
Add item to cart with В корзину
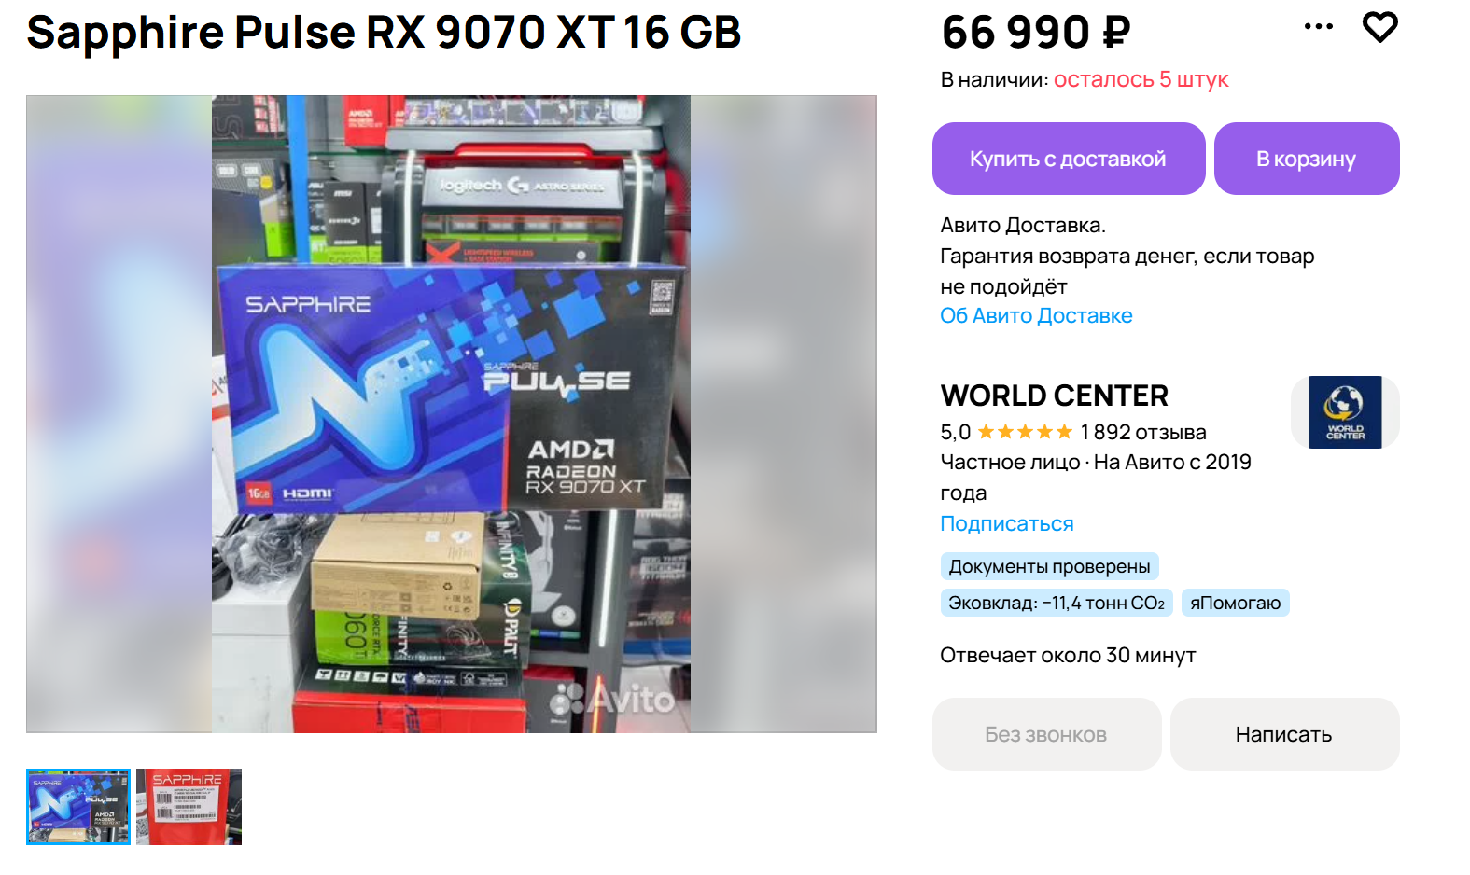[x=1307, y=159]
